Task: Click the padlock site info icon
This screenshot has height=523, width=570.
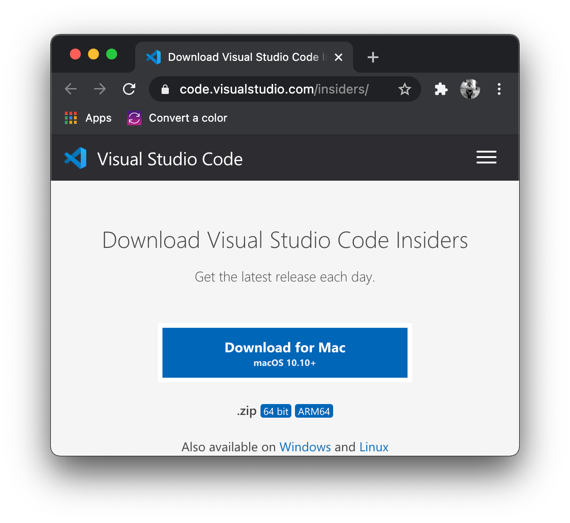Action: point(165,89)
